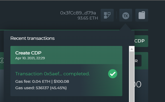The width and height of the screenshot is (165, 102).
Task: Click the partially visible CDP button
Action: (x=141, y=41)
